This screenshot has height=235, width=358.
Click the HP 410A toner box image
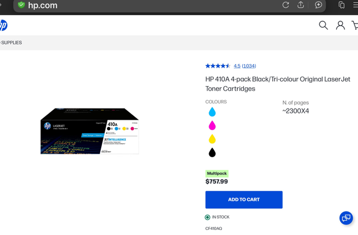(89, 131)
